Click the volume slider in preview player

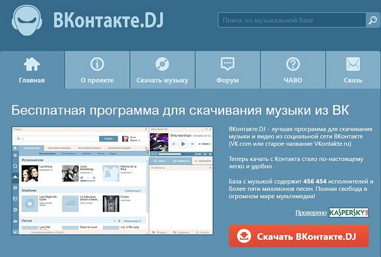click(206, 144)
